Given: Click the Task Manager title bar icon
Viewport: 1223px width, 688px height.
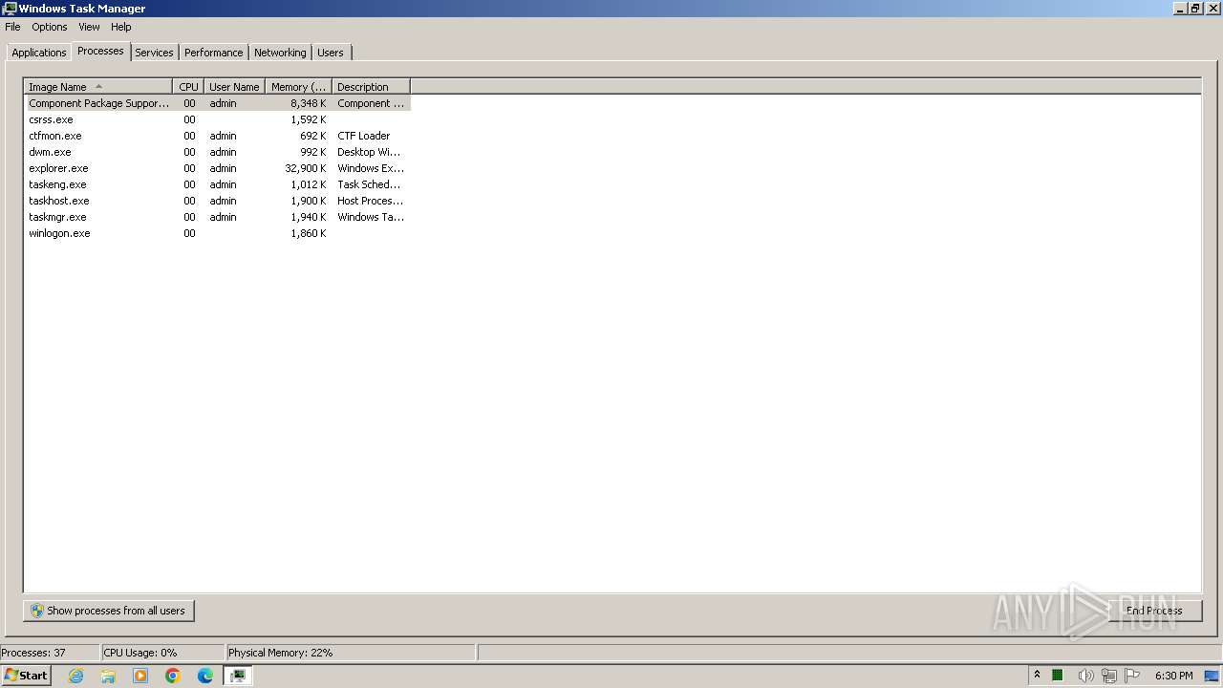Looking at the screenshot, I should [x=10, y=9].
